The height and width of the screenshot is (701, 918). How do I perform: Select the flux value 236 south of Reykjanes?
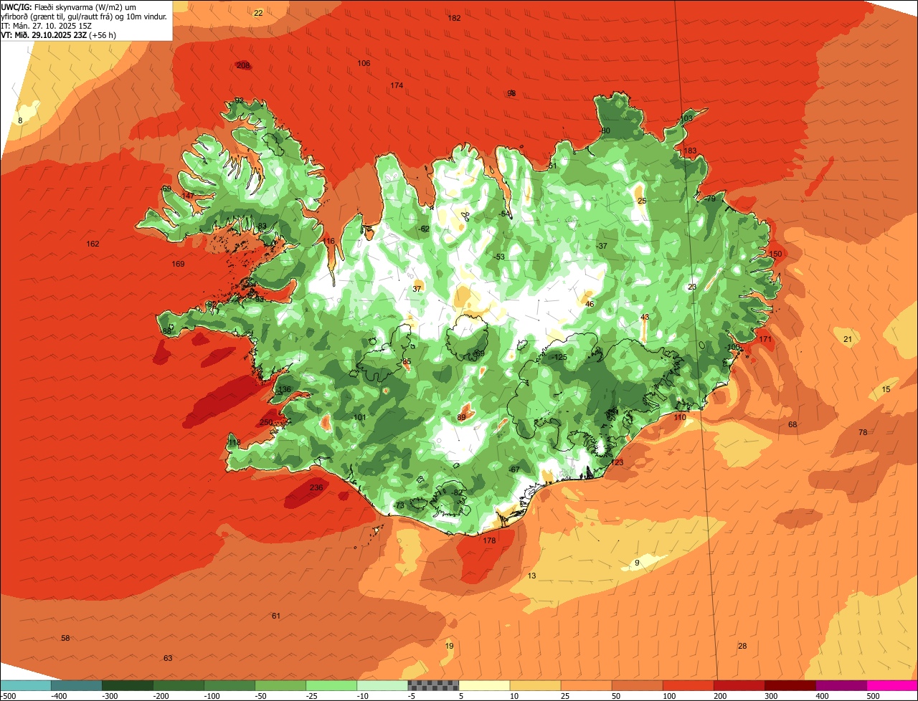coord(316,487)
